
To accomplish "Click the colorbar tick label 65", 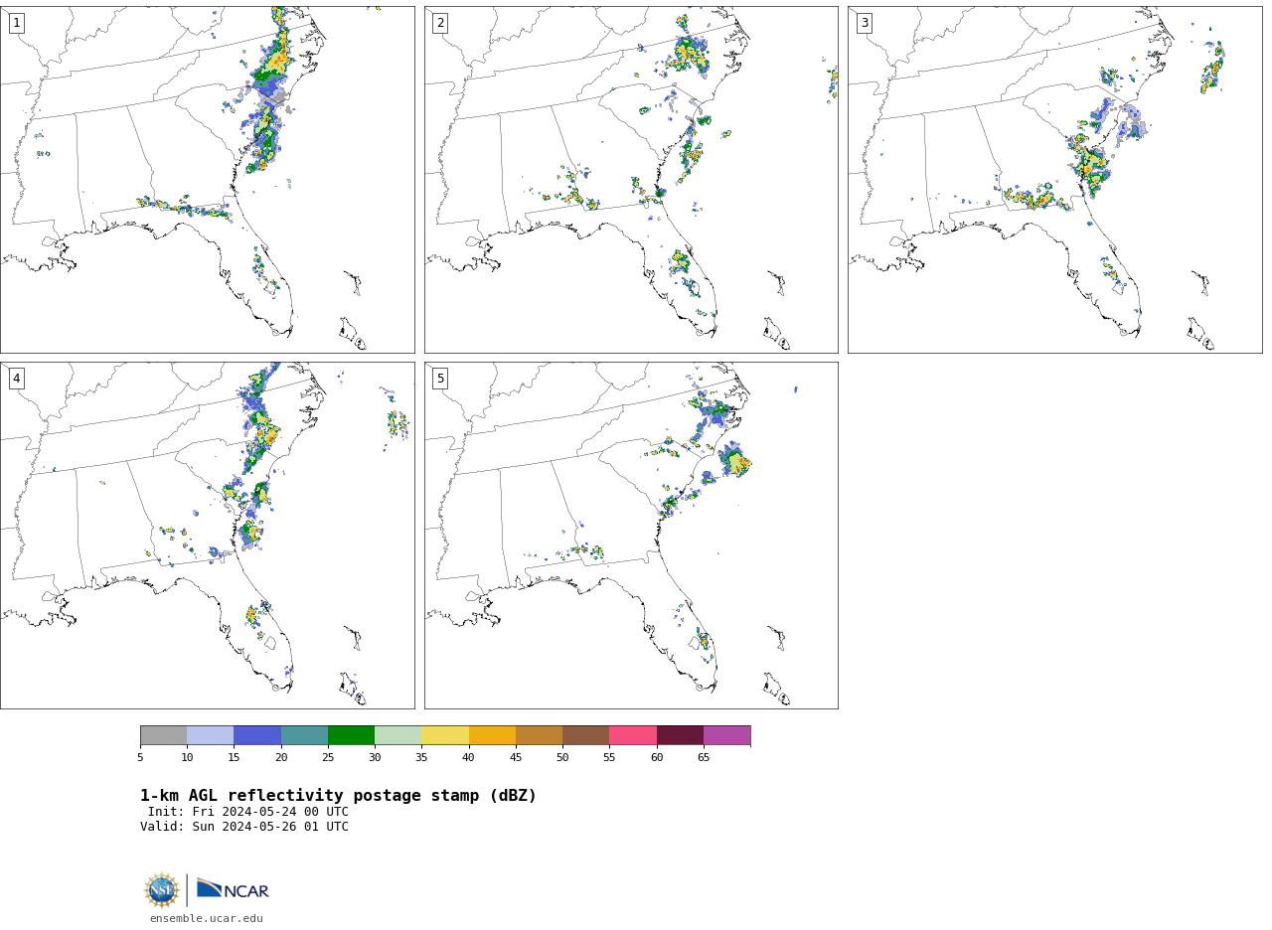I will (704, 758).
